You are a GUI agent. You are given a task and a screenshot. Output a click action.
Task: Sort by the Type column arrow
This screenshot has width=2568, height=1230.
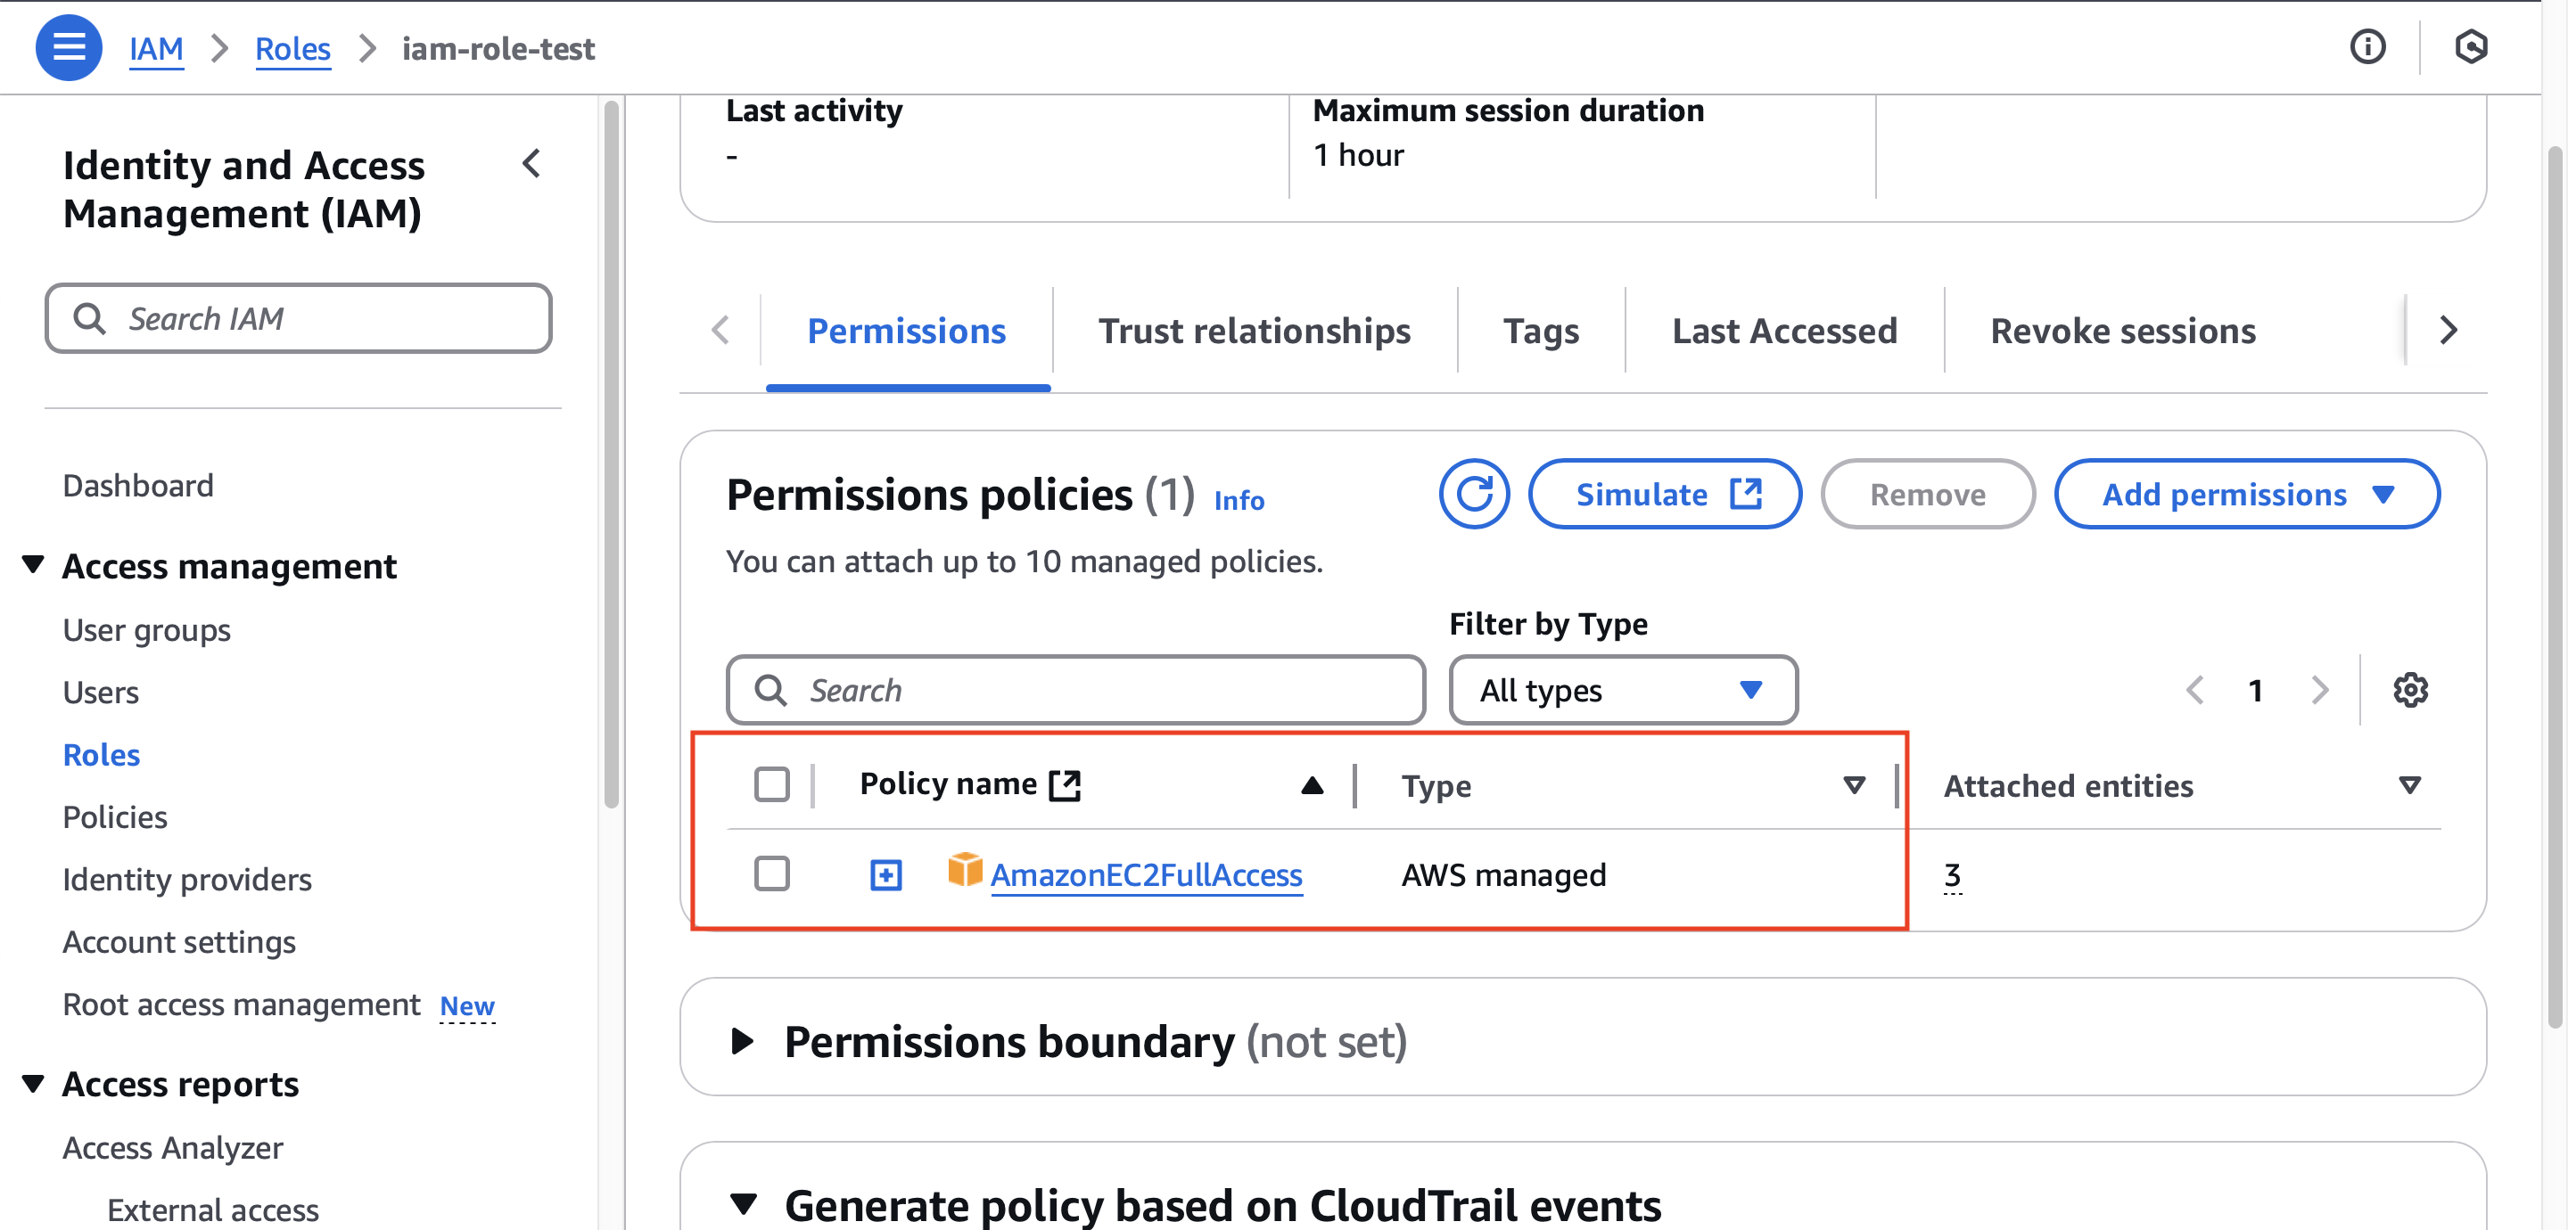coord(1853,785)
